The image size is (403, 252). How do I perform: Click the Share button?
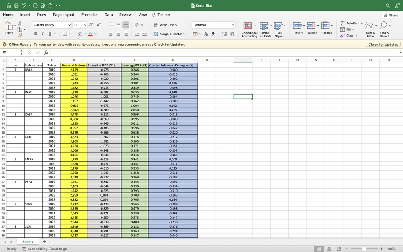coord(390,15)
